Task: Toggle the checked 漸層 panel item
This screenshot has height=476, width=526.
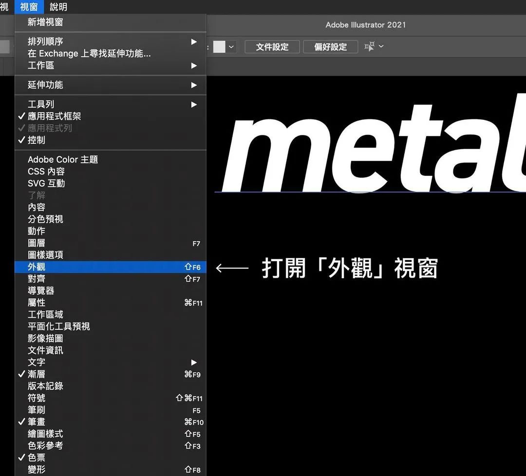Action: (x=36, y=374)
